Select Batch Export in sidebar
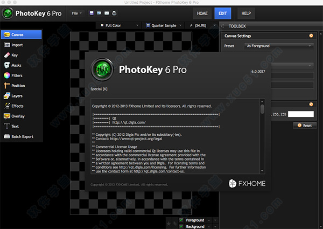 [21, 136]
